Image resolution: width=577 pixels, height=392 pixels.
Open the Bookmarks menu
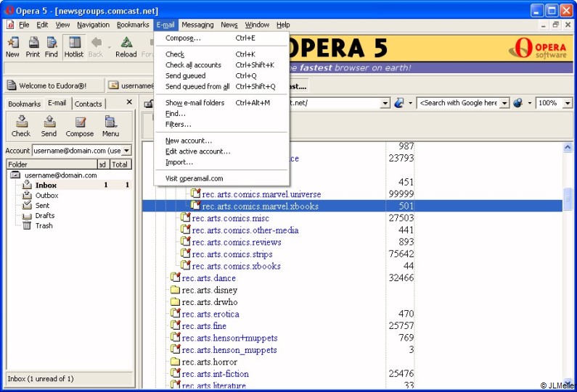coord(133,25)
